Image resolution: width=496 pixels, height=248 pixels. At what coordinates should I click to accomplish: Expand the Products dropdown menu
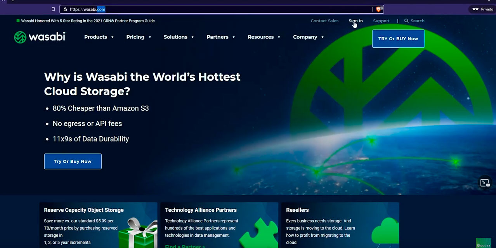click(99, 37)
